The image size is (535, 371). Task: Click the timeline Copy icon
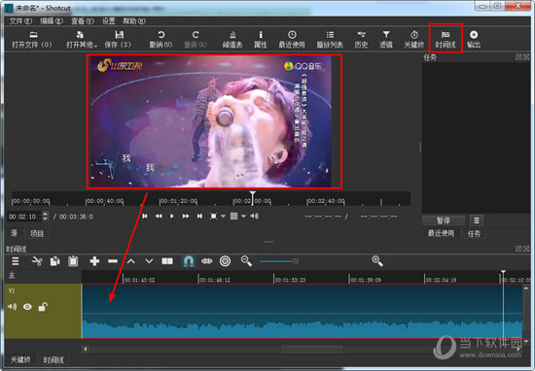[x=54, y=261]
